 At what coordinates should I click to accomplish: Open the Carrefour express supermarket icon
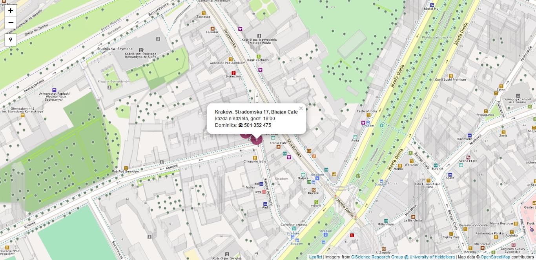294,228
